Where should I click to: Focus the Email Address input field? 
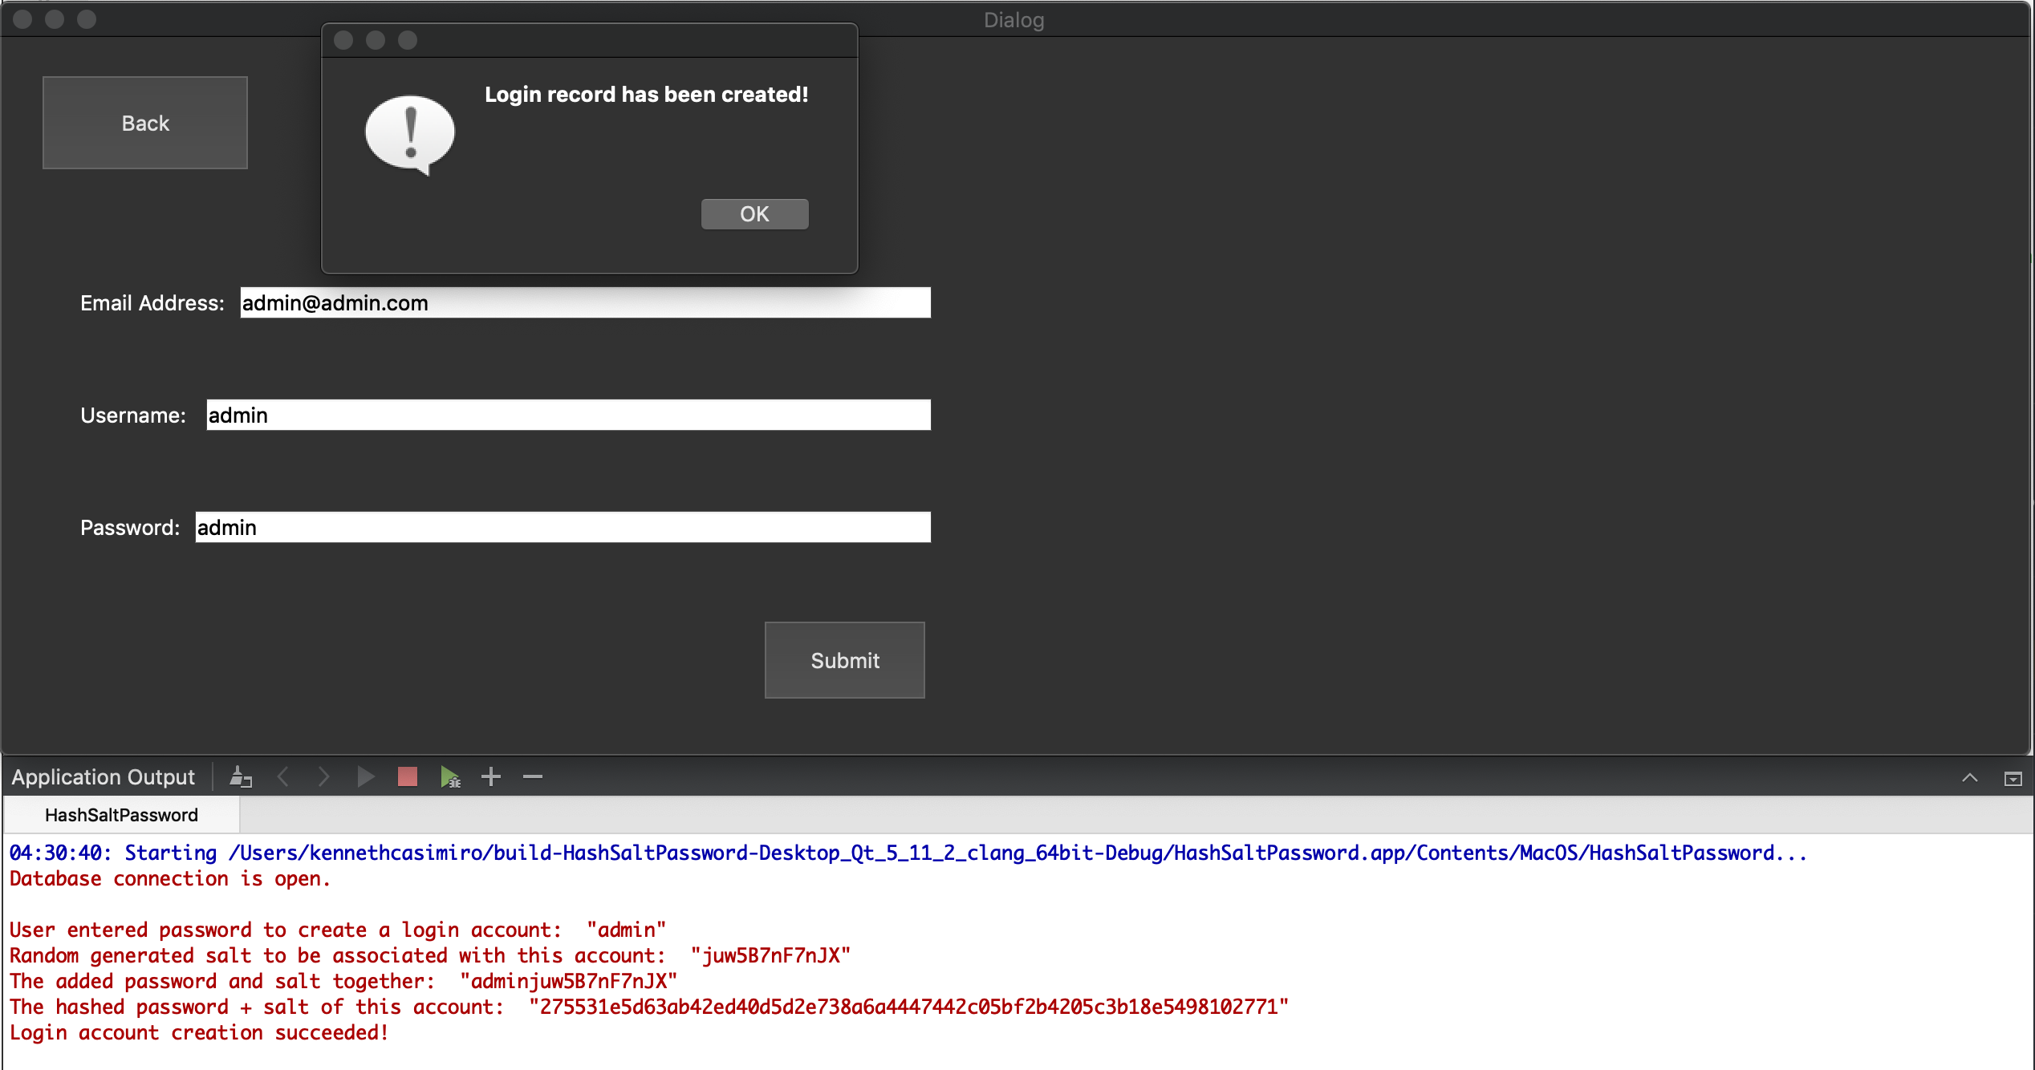click(x=586, y=302)
